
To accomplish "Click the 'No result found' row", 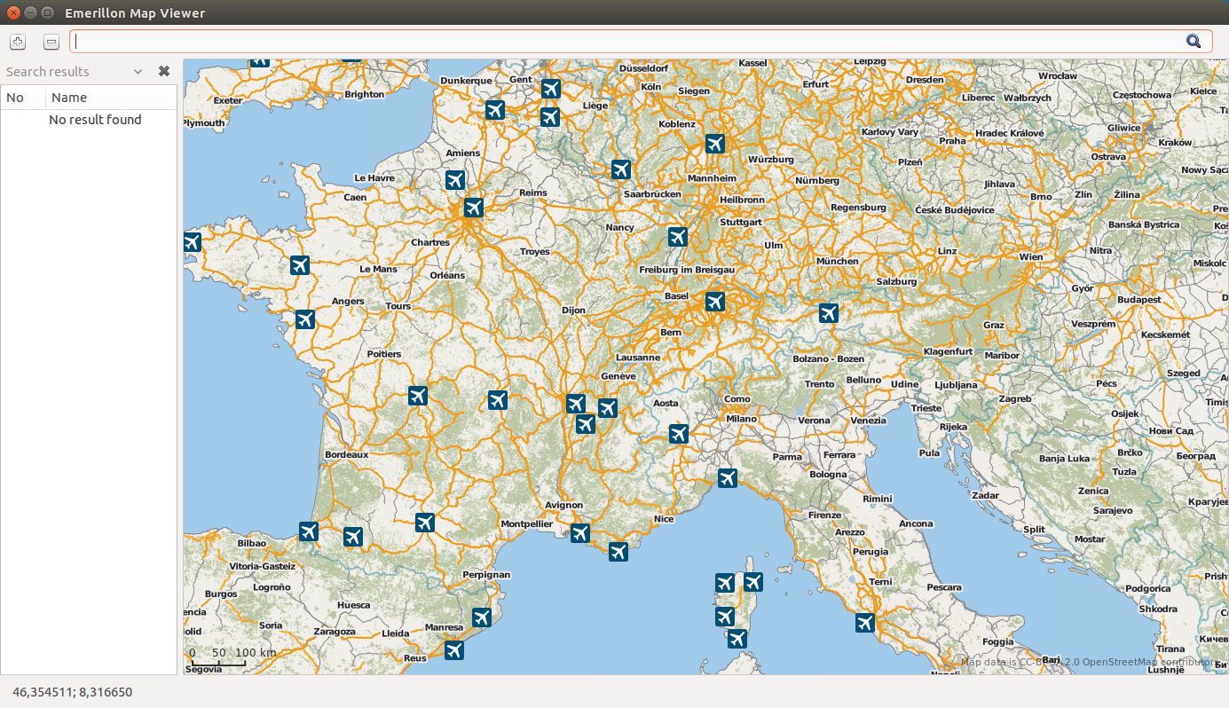I will [95, 120].
